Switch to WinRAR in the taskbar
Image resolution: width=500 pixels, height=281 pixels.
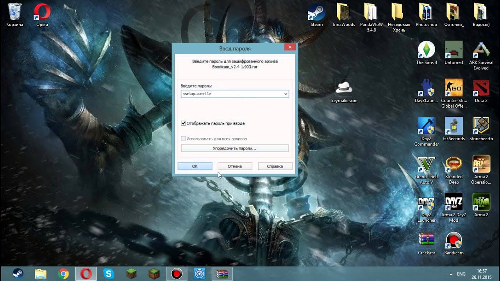point(222,274)
